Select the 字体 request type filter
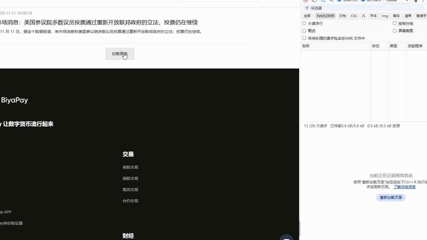The image size is (427, 240). (374, 16)
